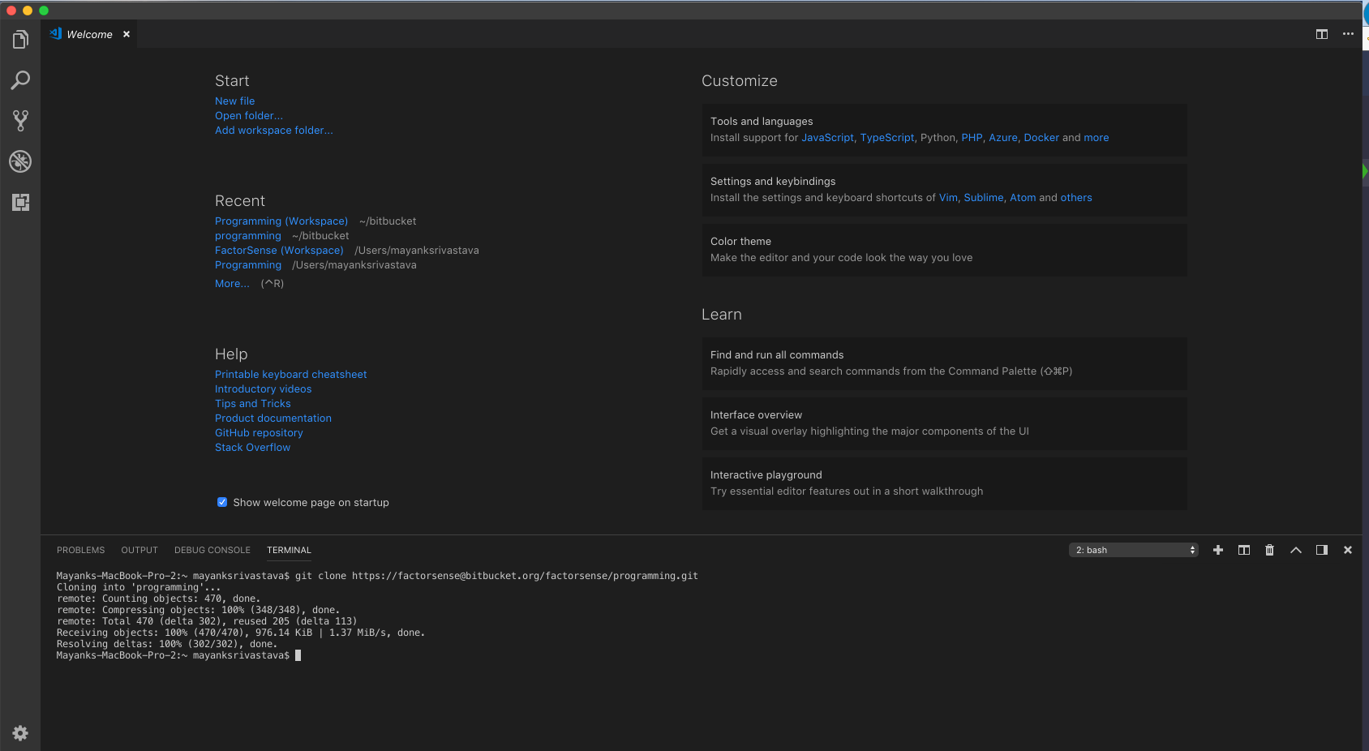1369x751 pixels.
Task: Click the Settings and keybindings card heading
Action: point(773,182)
